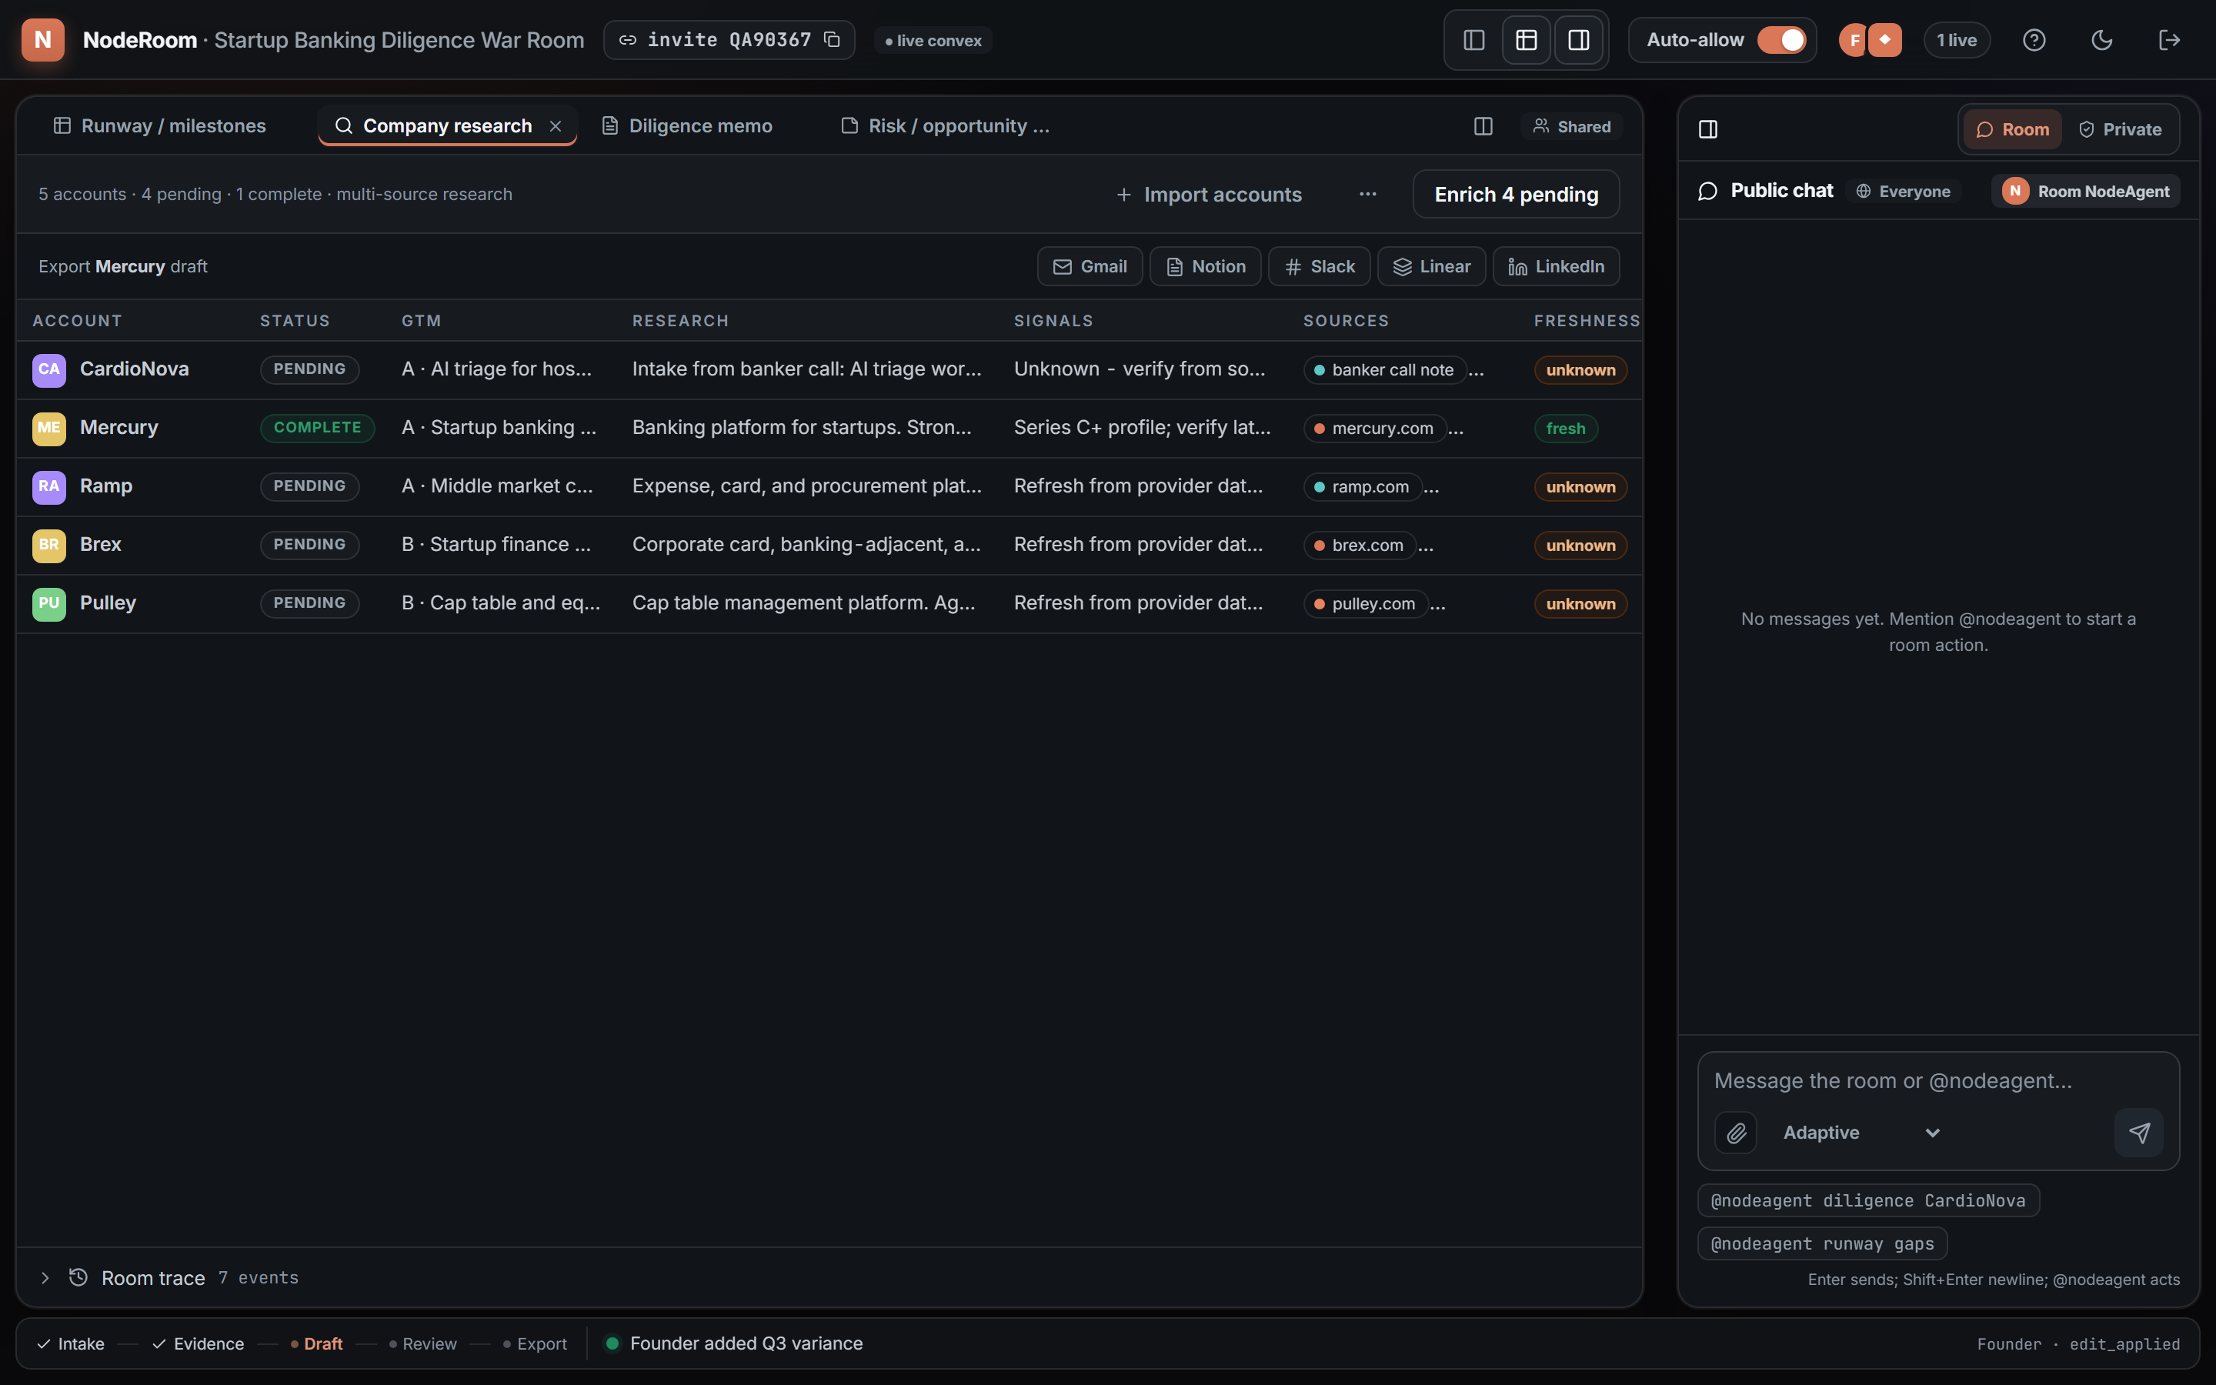Click the BR avatar for Brex

(x=49, y=546)
